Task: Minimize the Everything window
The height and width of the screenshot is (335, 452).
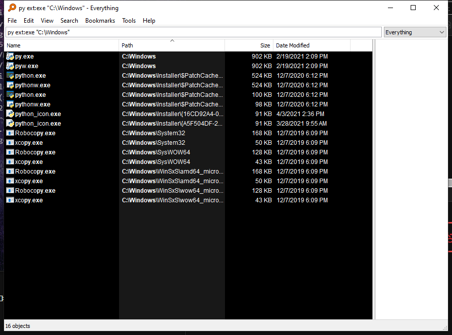Action: point(390,8)
